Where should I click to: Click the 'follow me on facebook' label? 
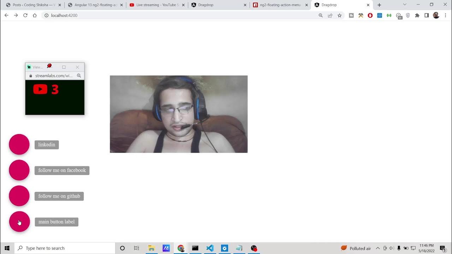pyautogui.click(x=62, y=170)
